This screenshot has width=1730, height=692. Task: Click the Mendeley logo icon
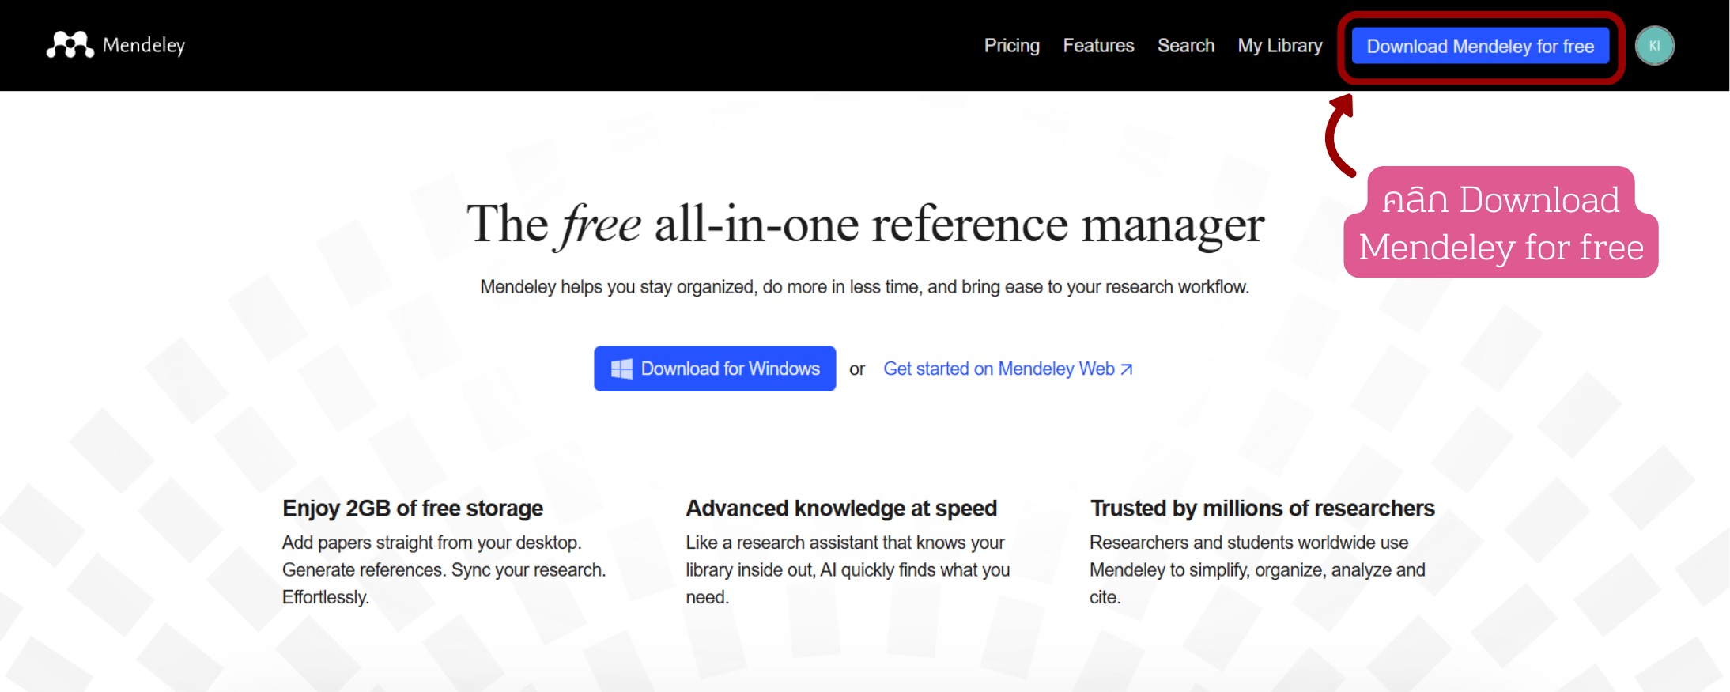70,45
